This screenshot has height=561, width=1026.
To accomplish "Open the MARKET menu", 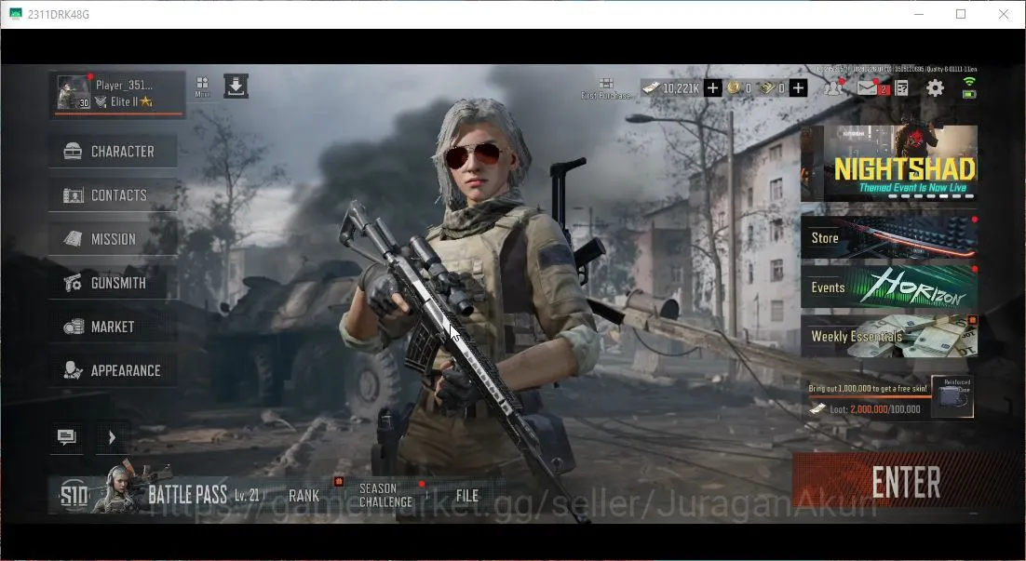I will [x=113, y=327].
